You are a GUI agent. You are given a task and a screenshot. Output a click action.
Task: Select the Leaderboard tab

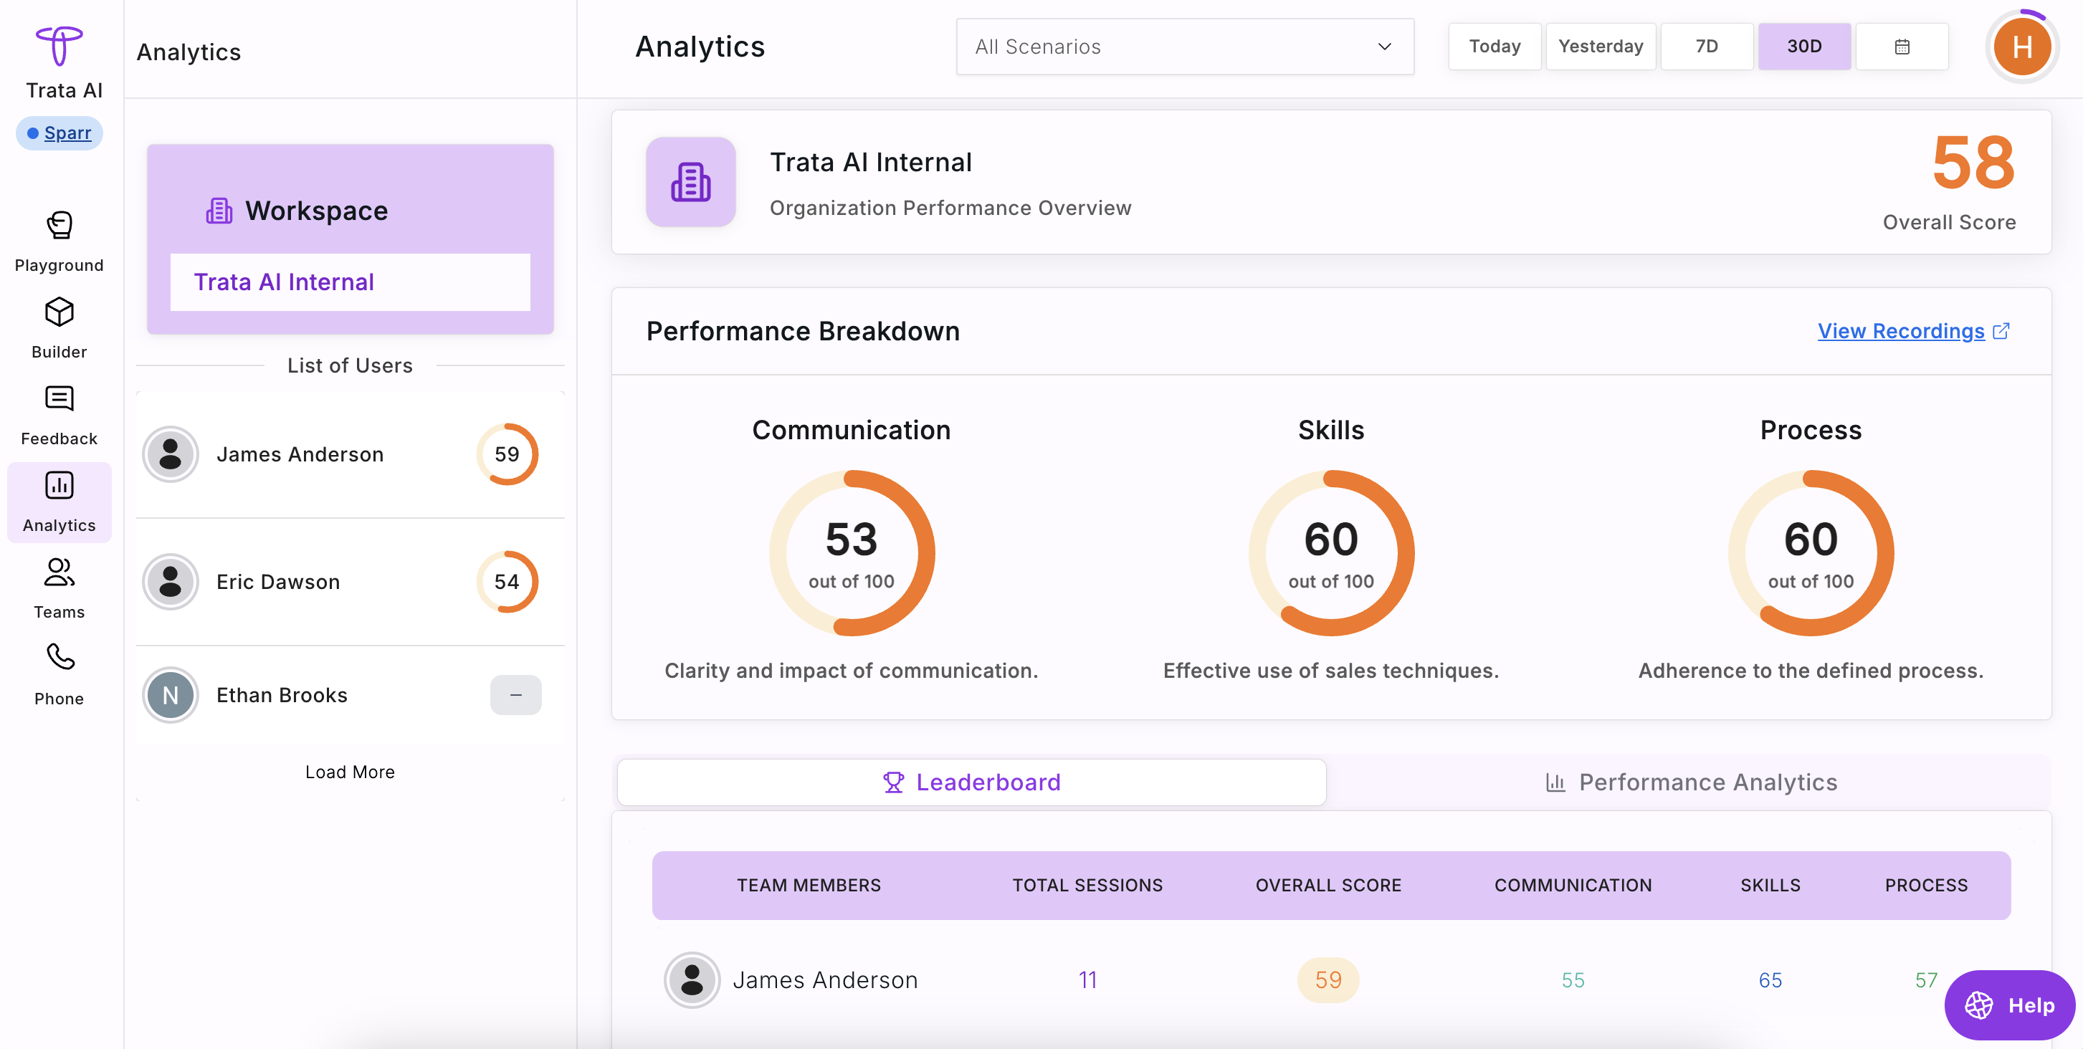971,782
